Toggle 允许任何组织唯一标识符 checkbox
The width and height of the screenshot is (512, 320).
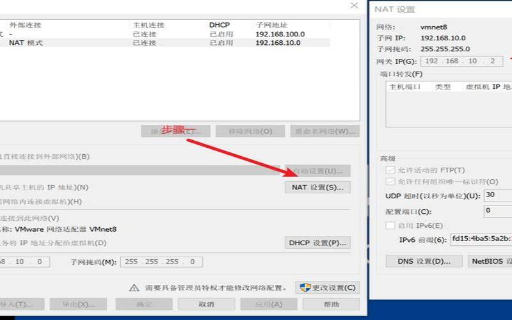[x=390, y=182]
